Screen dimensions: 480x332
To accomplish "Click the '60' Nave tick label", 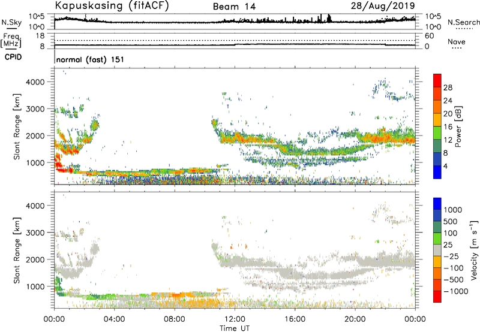I will click(x=429, y=36).
